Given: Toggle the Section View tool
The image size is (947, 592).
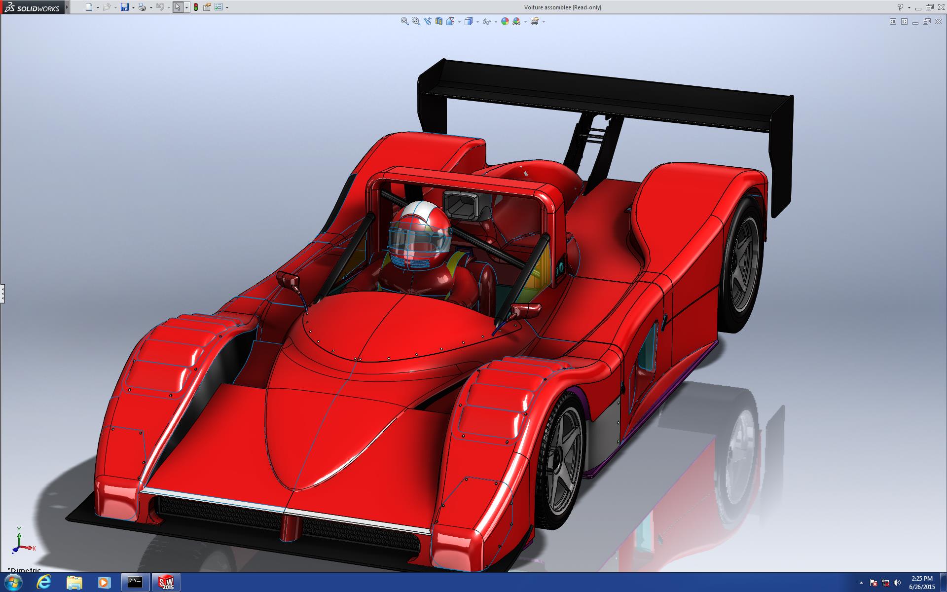Looking at the screenshot, I should coord(439,21).
